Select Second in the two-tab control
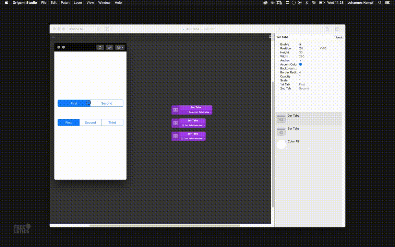The image size is (395, 247). (x=107, y=103)
